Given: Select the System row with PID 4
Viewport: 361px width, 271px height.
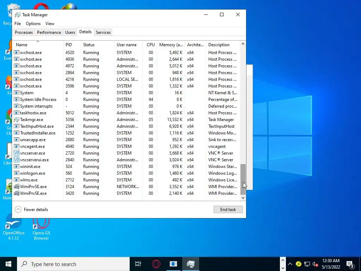Looking at the screenshot, I should pyautogui.click(x=127, y=93).
